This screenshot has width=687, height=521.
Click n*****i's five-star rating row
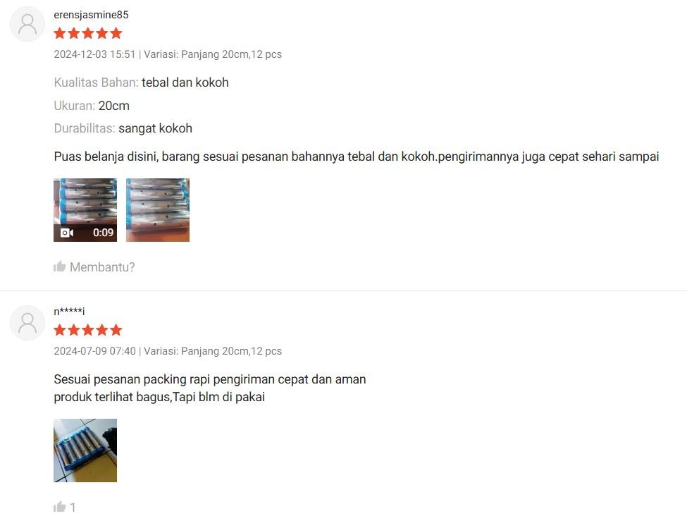coord(88,330)
